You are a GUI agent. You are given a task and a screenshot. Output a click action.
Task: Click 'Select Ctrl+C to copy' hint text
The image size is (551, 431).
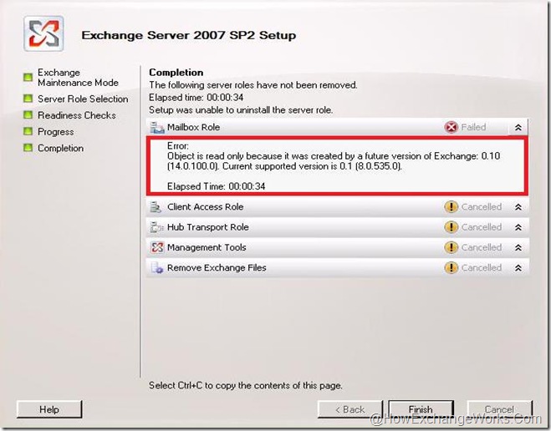(x=245, y=385)
